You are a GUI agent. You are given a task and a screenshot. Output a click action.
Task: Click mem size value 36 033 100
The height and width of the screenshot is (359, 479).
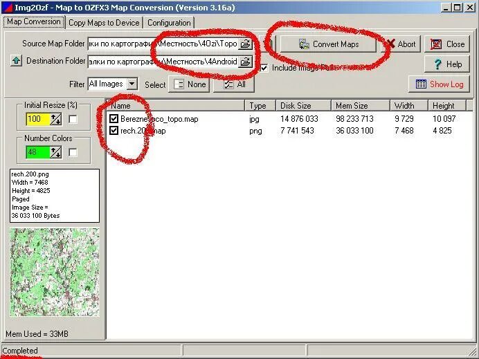pyautogui.click(x=354, y=131)
